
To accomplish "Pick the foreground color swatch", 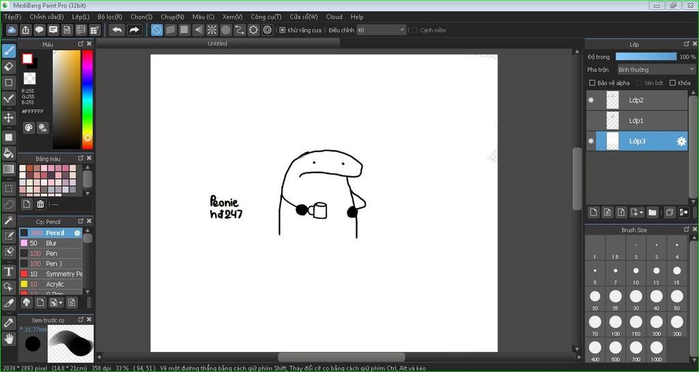I will (27, 59).
